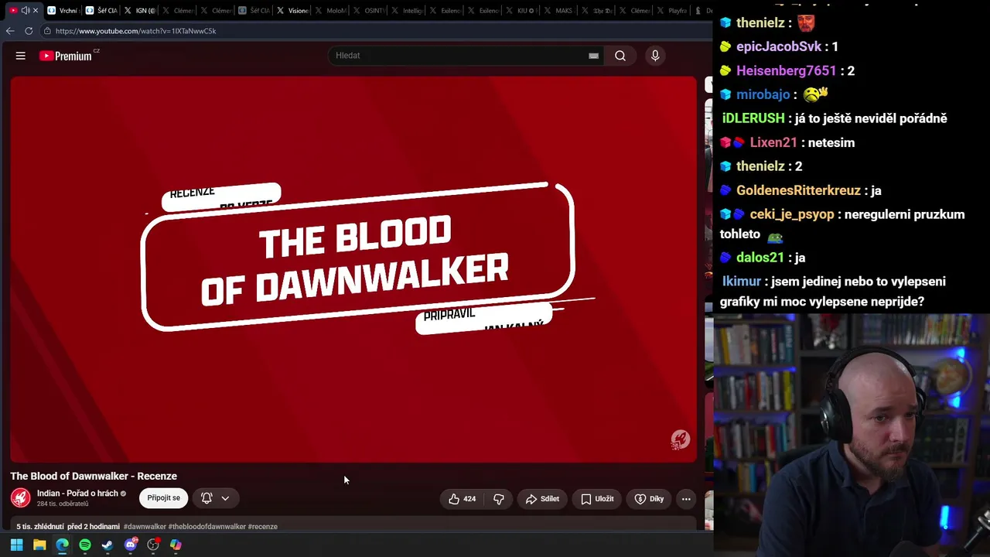Image resolution: width=990 pixels, height=557 pixels.
Task: Switch to the OSINT tab
Action: coord(369,10)
